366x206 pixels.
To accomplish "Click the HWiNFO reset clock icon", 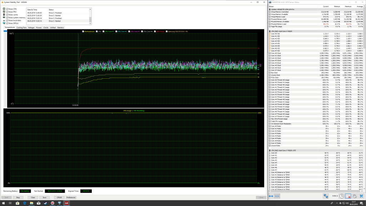I will (x=342, y=196).
